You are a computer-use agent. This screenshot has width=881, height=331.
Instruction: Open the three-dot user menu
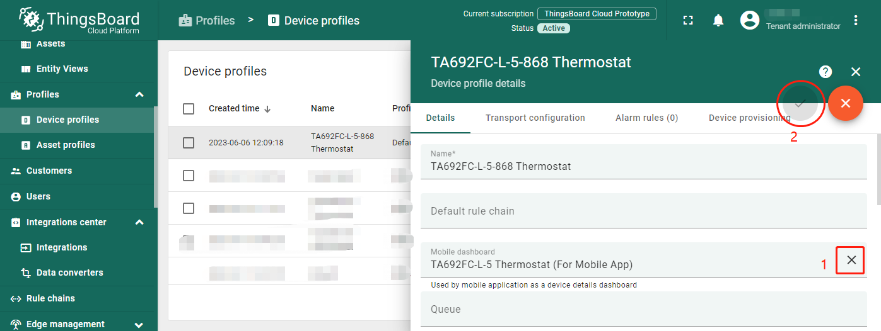[x=856, y=20]
